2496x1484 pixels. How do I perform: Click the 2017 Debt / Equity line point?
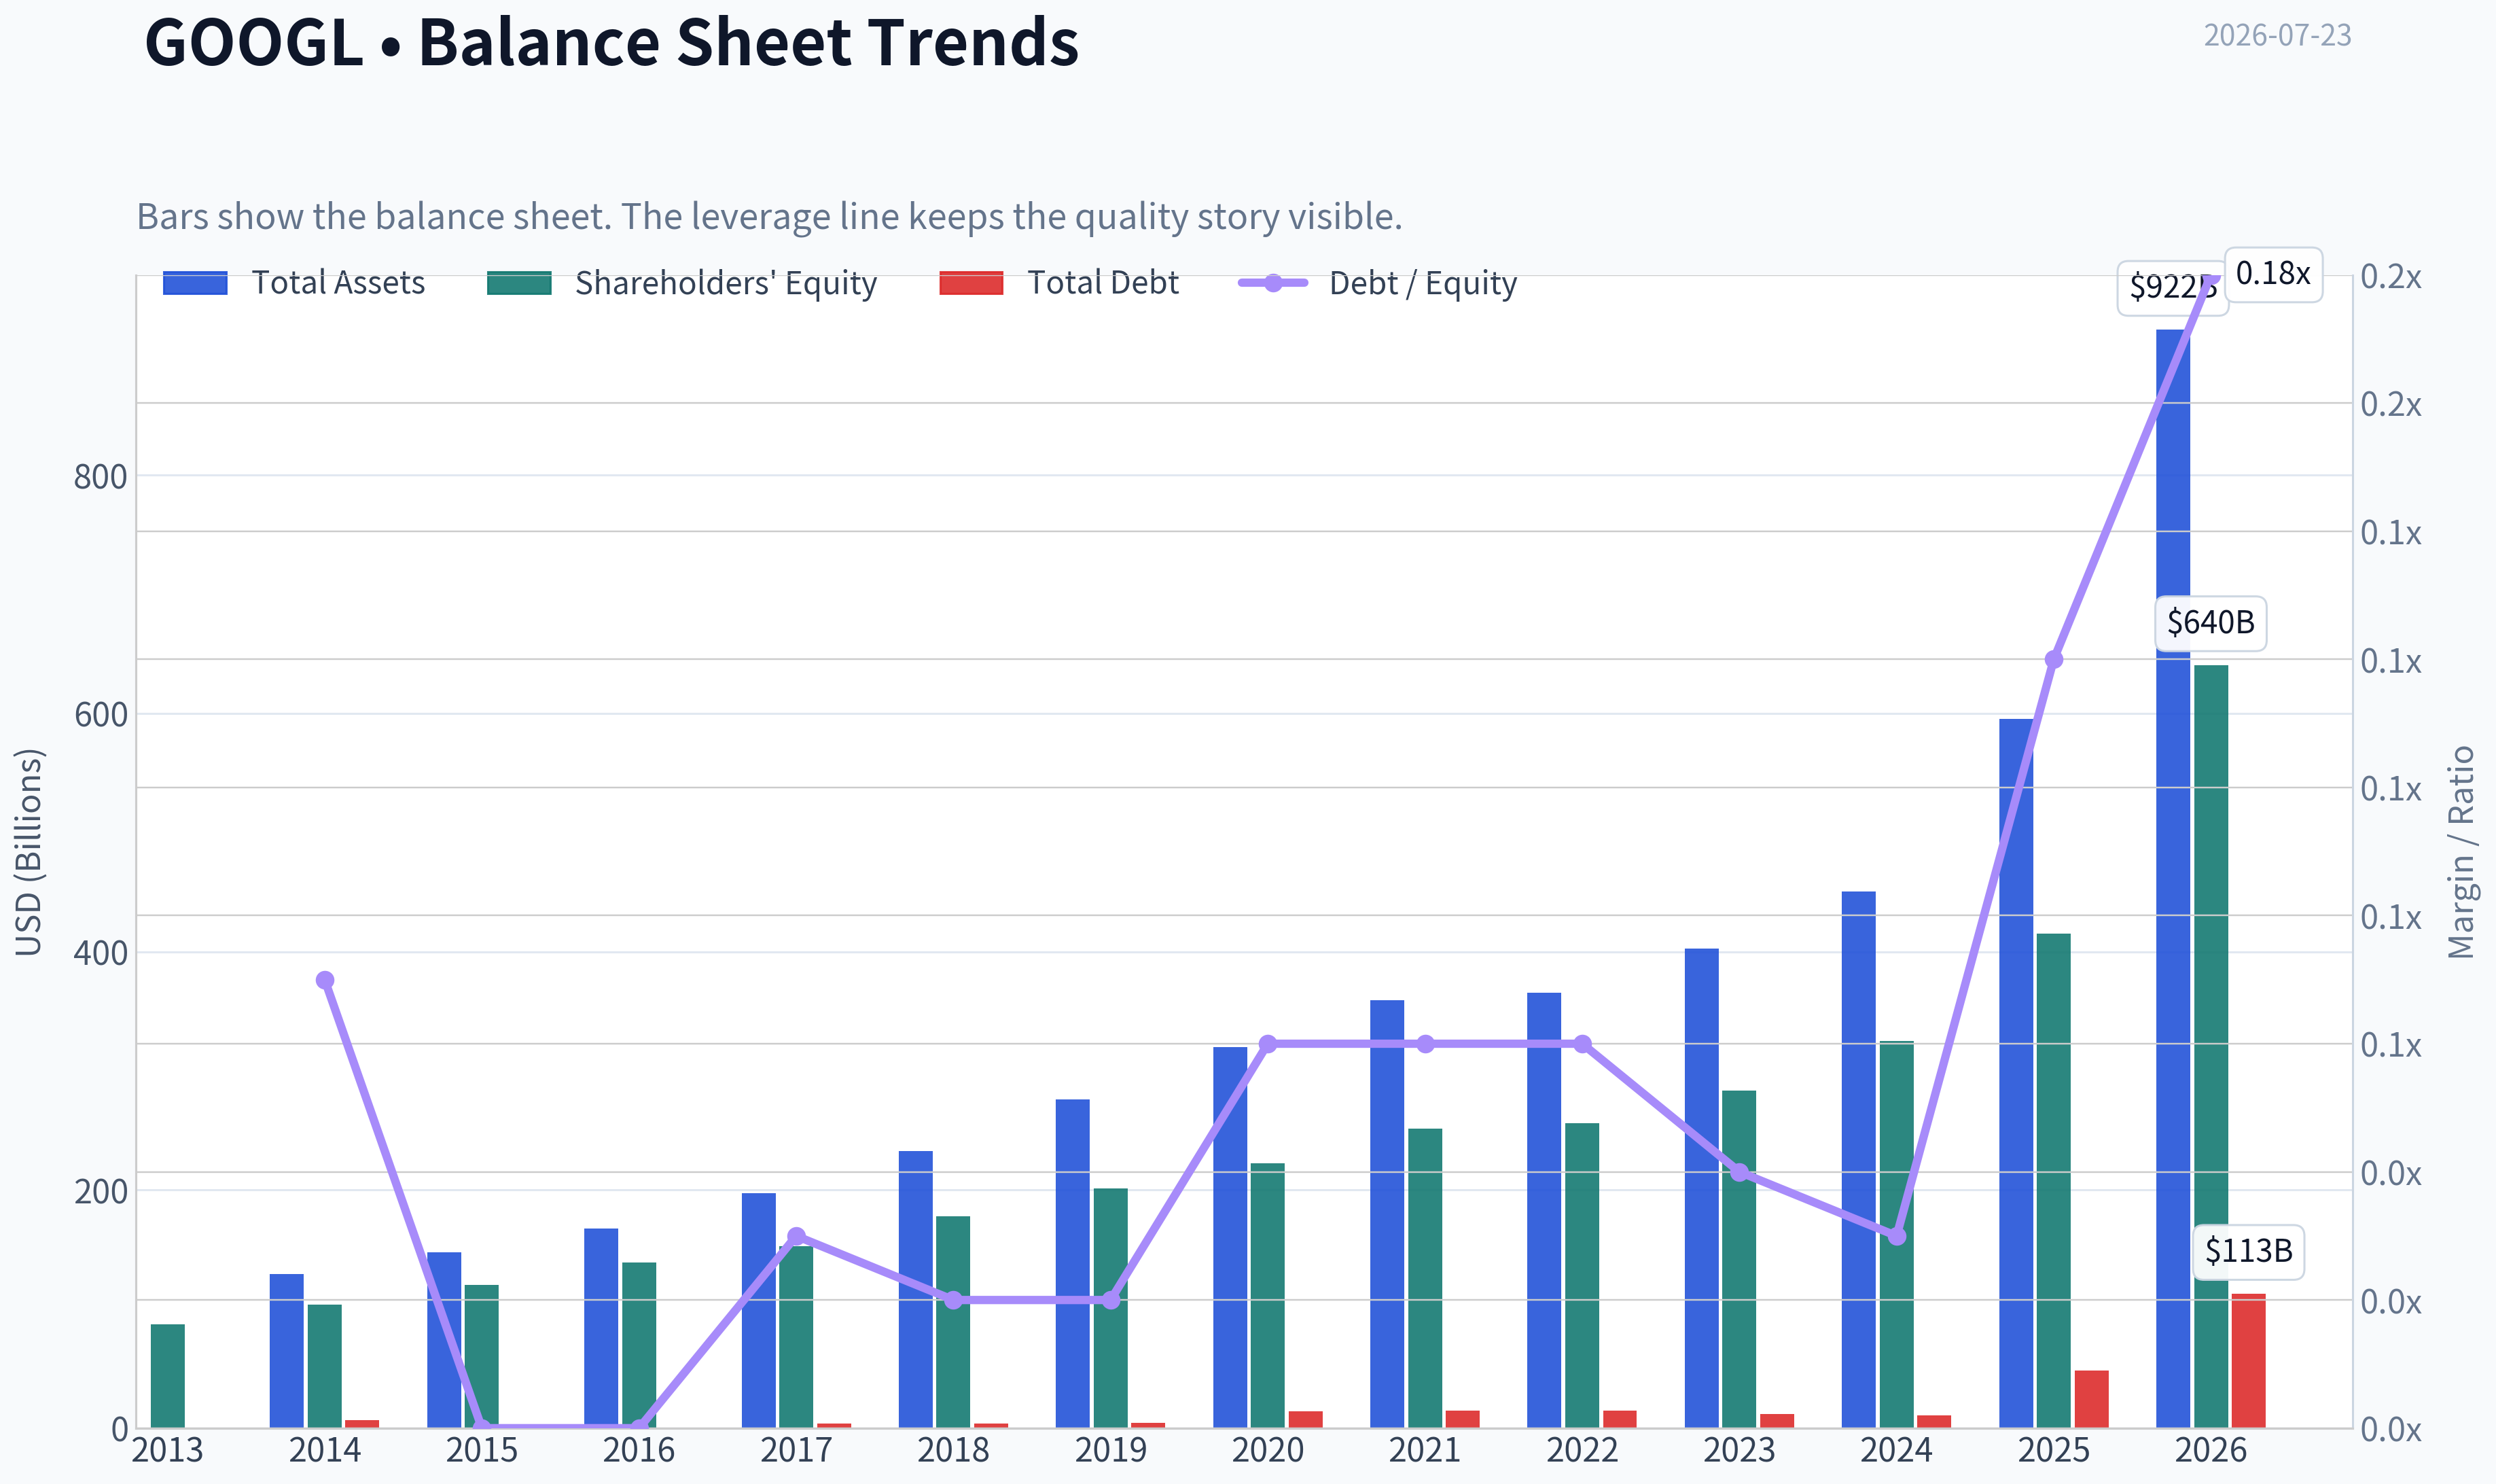tap(796, 1236)
